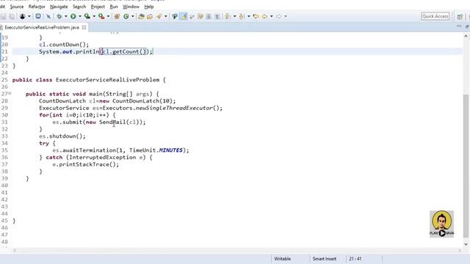Open the Run menu
470x264 pixels.
click(114, 7)
